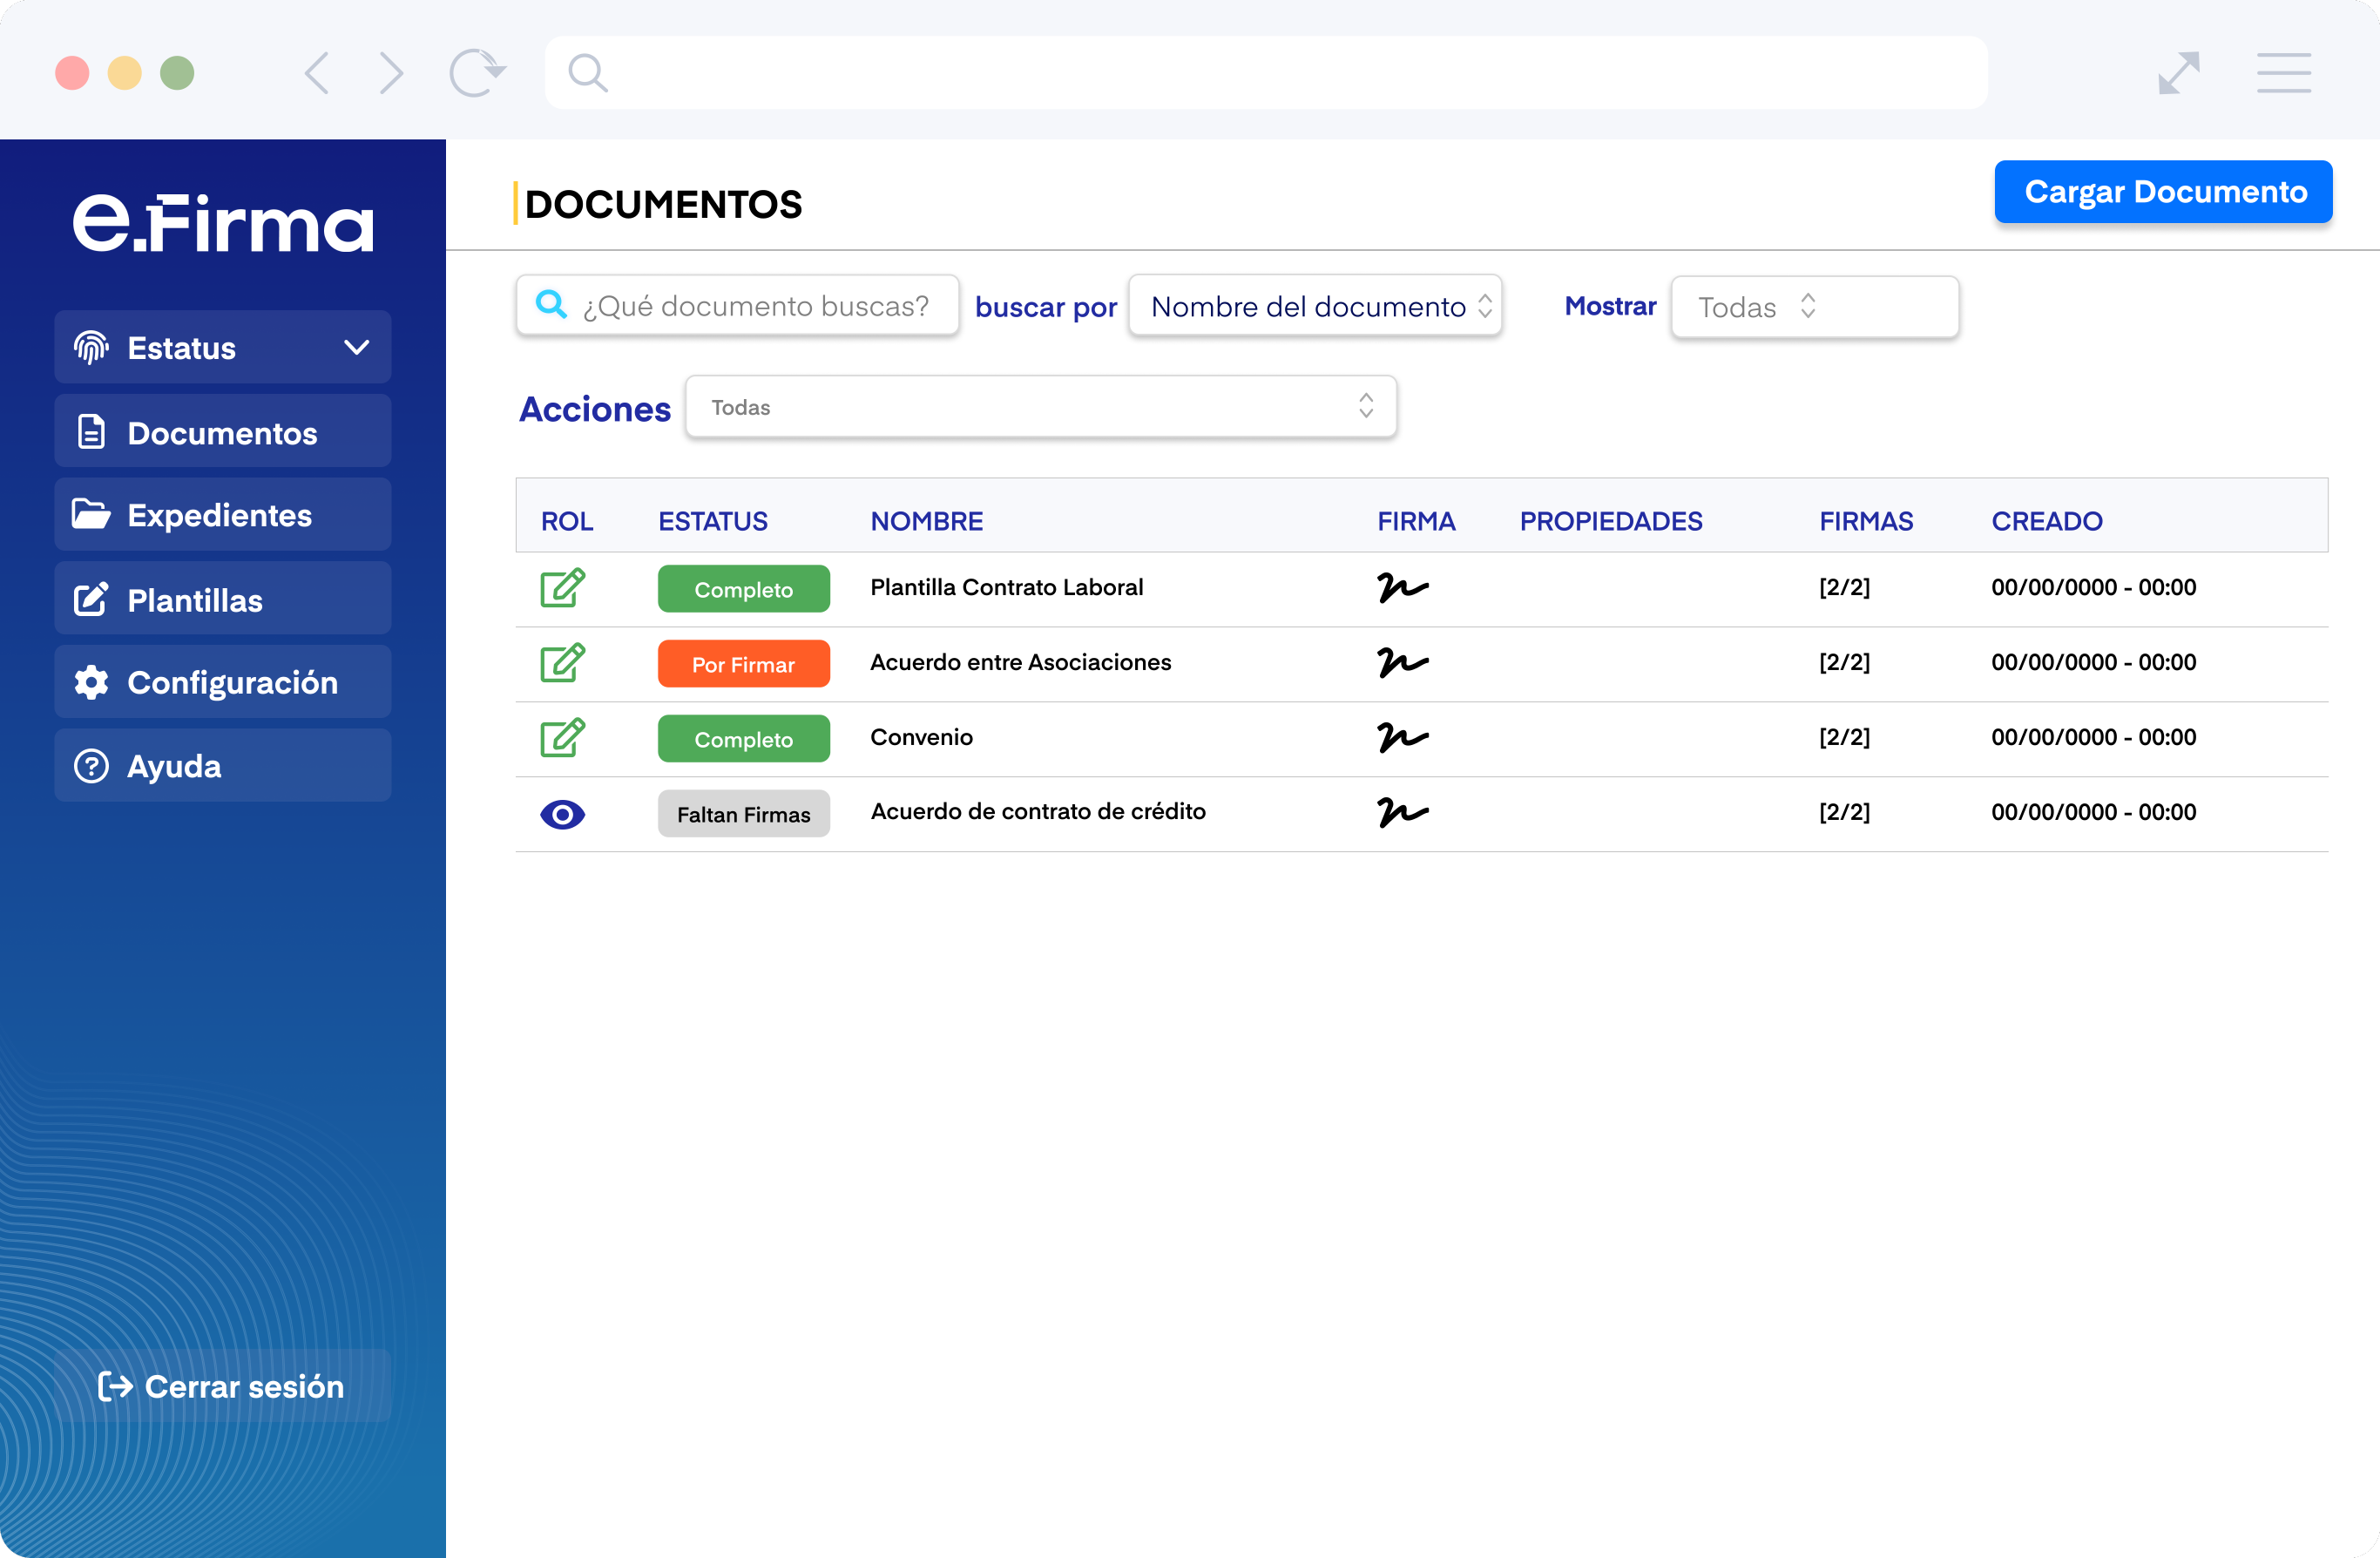Click the logout arrow icon

pos(115,1386)
